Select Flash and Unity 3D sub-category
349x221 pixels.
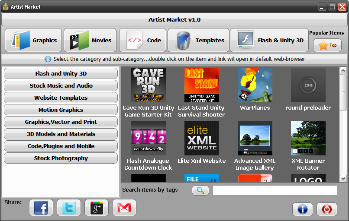61,73
